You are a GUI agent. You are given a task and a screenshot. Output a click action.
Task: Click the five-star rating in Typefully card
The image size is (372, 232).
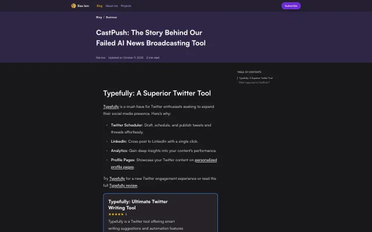point(115,214)
